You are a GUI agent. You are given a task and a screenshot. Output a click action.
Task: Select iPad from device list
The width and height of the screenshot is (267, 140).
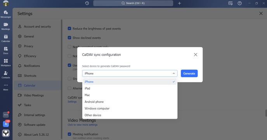pyautogui.click(x=130, y=88)
